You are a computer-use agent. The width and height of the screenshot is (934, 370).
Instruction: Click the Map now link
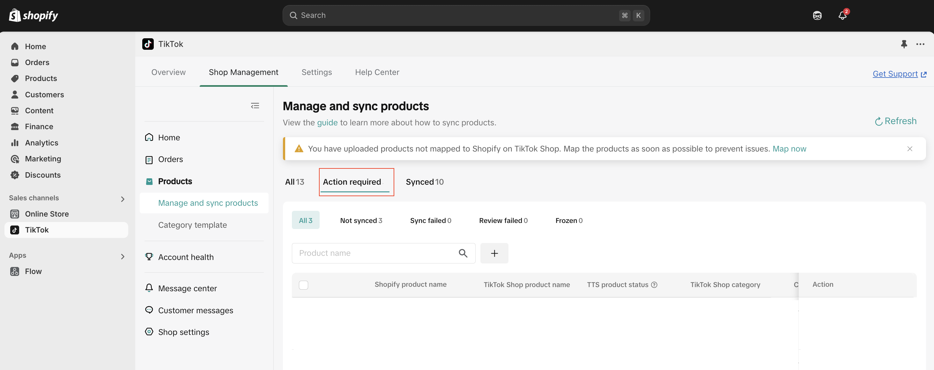(x=789, y=149)
